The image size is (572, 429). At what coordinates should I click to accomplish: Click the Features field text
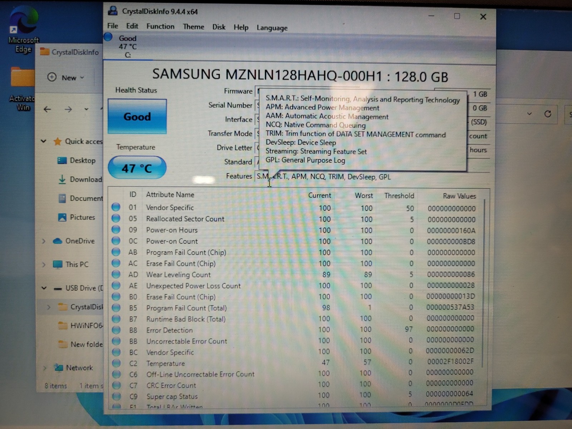coord(324,177)
